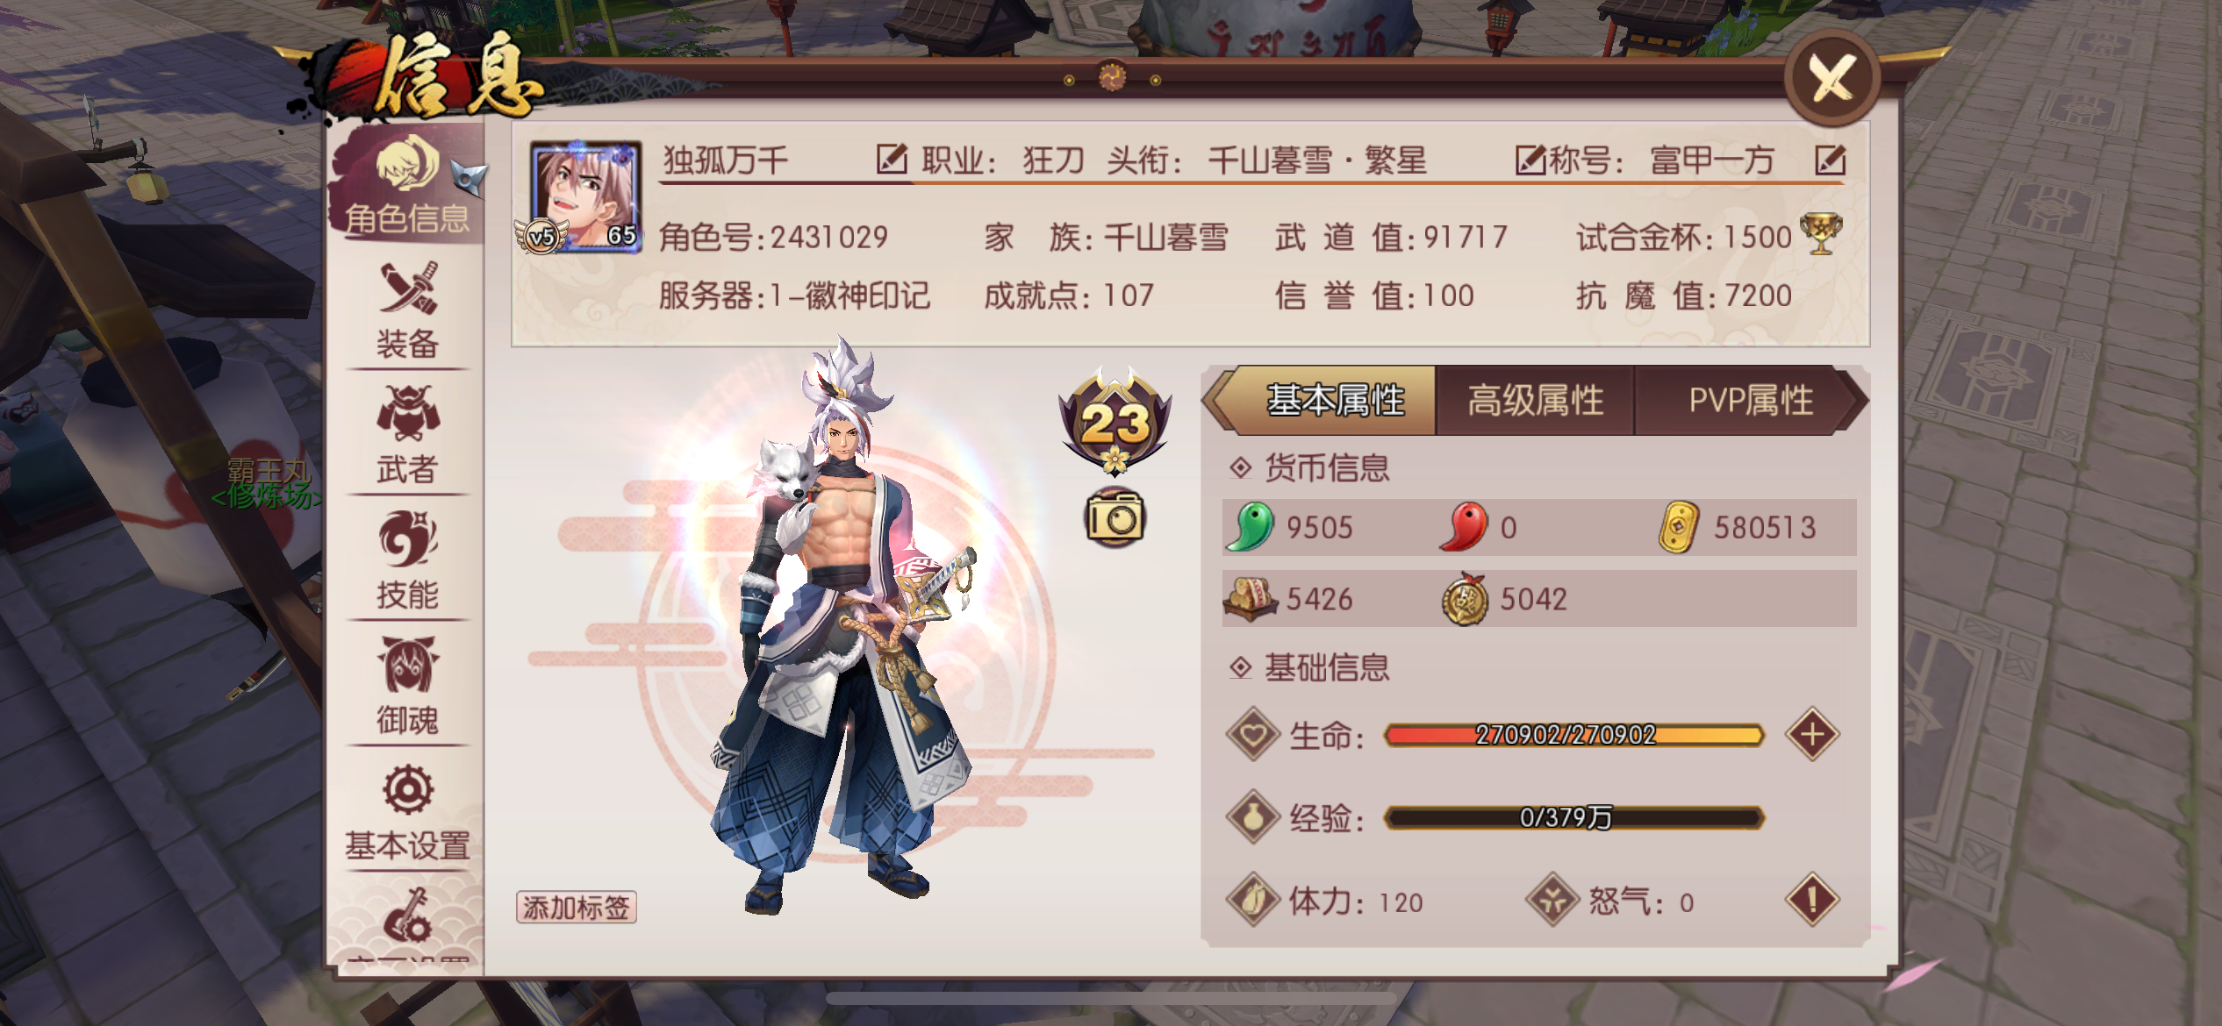Select the 角色信息 sidebar tab
Viewport: 2222px width, 1026px height.
coord(407,185)
